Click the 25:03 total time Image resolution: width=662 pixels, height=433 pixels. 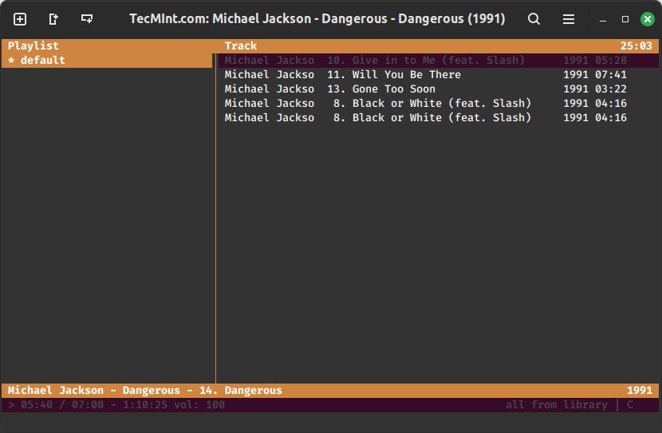[x=636, y=45]
